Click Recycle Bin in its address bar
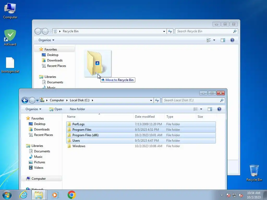The image size is (267, 200). [70, 31]
